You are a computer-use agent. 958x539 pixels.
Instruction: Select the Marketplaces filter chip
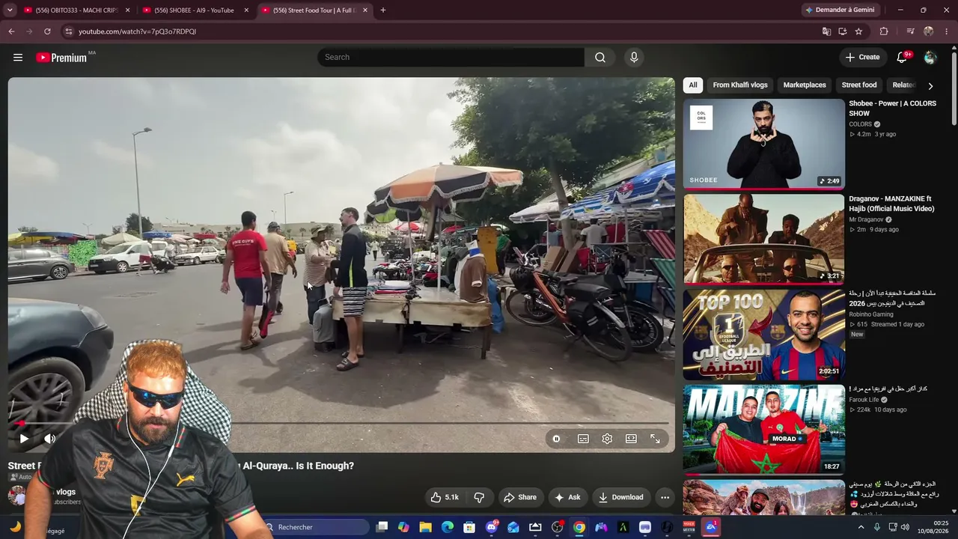pyautogui.click(x=805, y=85)
